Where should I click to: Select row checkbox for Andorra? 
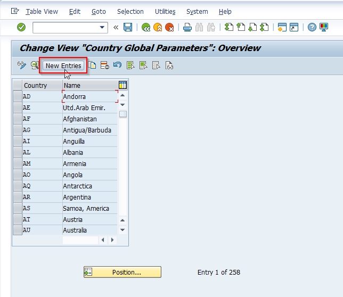[x=17, y=96]
